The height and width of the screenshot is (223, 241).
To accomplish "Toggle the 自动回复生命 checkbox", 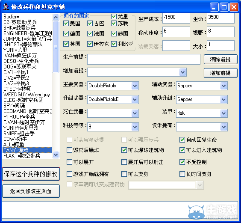I will click(182, 140).
